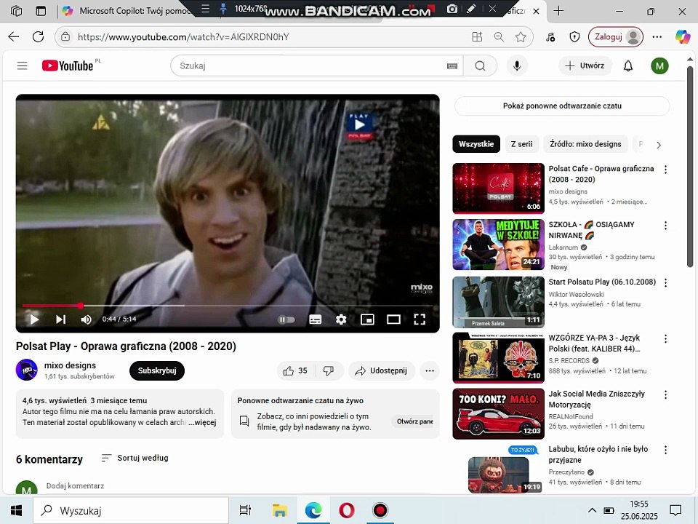This screenshot has width=698, height=524.
Task: Switch to Microsoft Copilot tab
Action: [x=129, y=11]
